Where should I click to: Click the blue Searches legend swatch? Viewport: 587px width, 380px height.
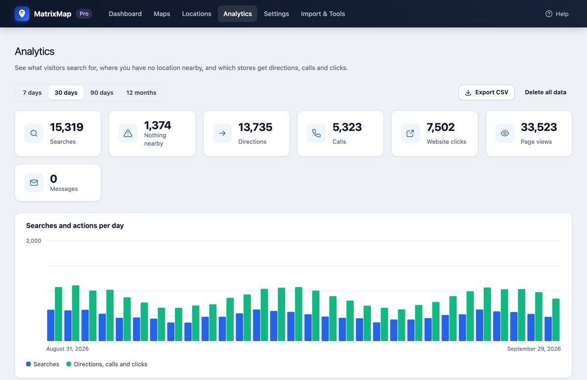[x=28, y=364]
